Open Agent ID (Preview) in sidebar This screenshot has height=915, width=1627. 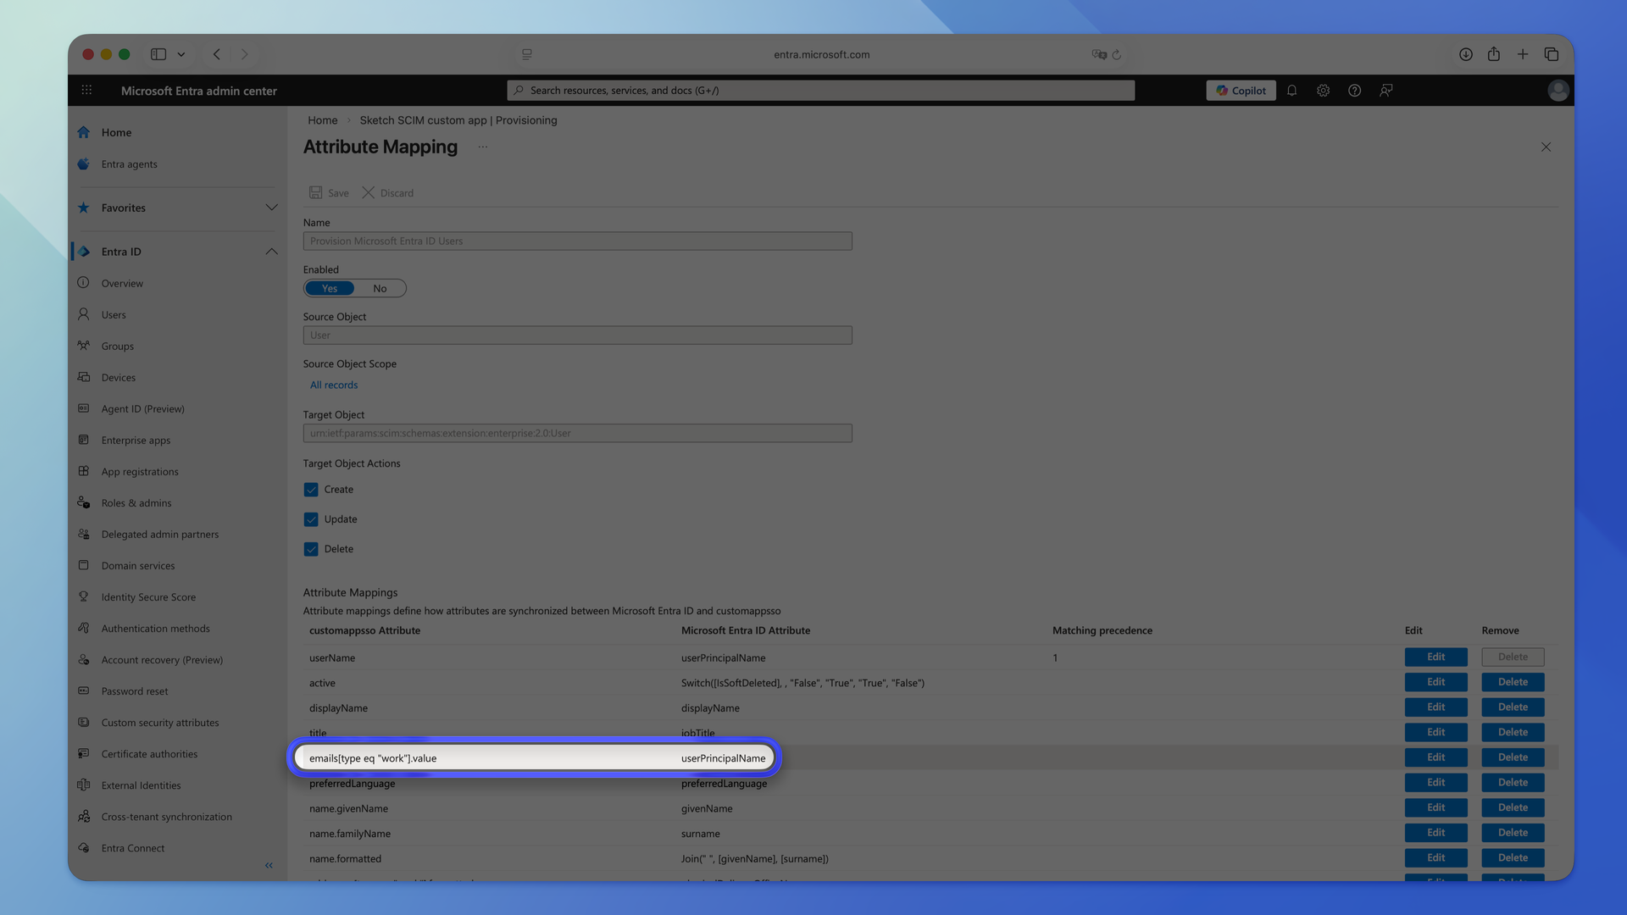tap(142, 408)
